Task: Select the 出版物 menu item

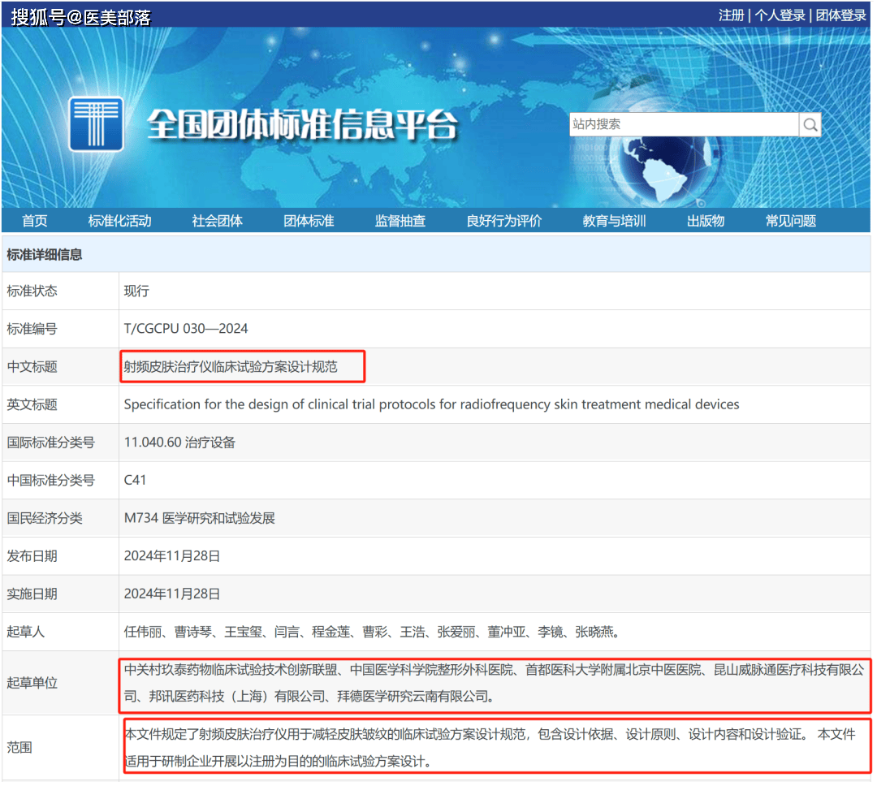Action: (x=705, y=221)
